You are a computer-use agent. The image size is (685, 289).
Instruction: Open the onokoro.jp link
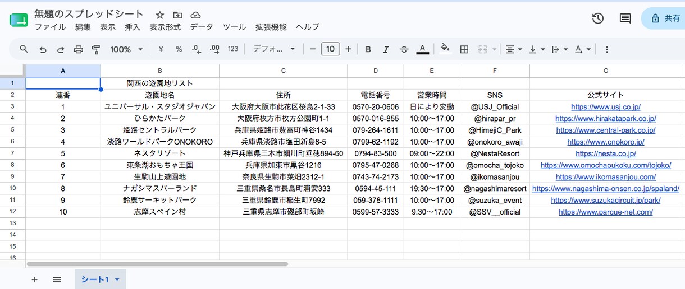(606, 142)
